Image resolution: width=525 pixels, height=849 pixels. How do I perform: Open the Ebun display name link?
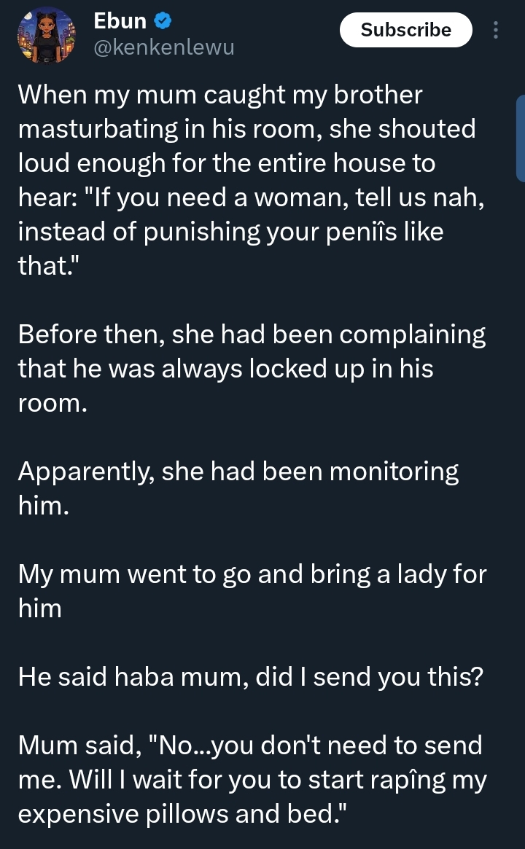pyautogui.click(x=120, y=22)
